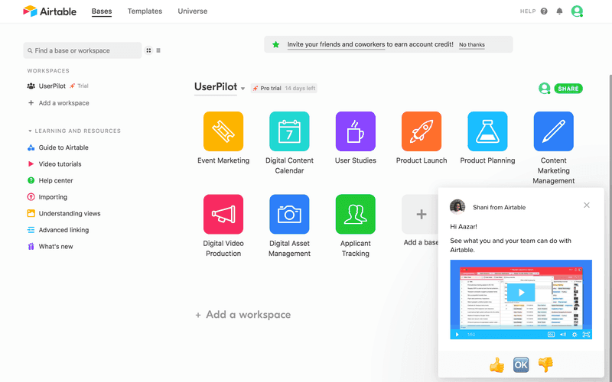
Task: Open the Product Launch rocket base
Action: pos(422,131)
